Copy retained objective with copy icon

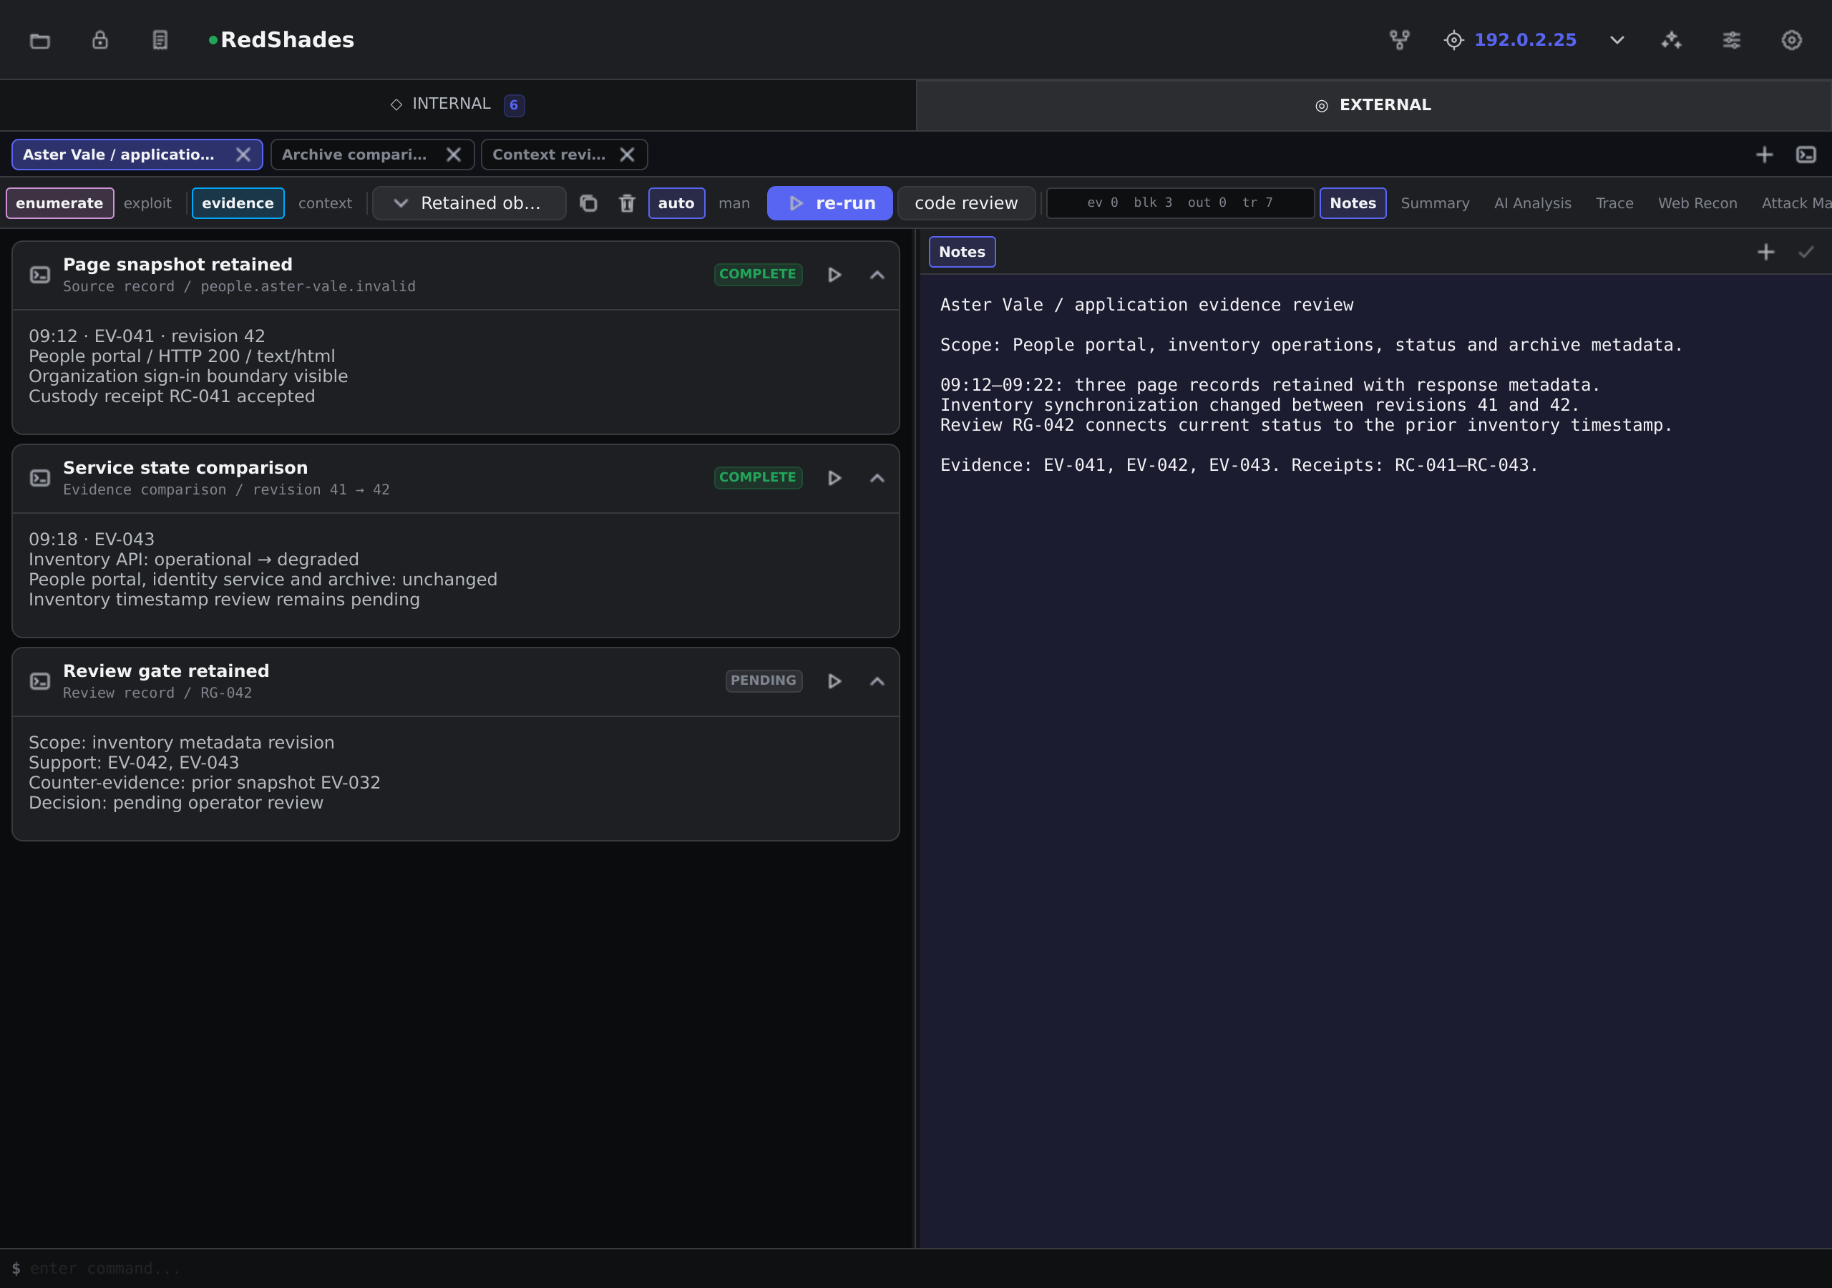(589, 203)
